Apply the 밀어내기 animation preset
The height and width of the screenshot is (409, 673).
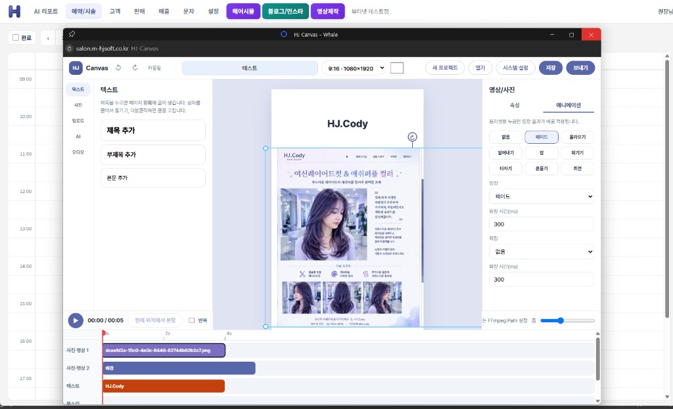pyautogui.click(x=505, y=152)
